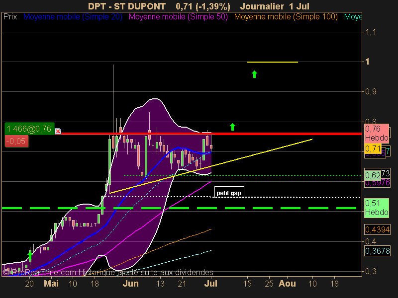
Task: Click the Journalier 1 Jul timeframe text
Action: (275, 6)
